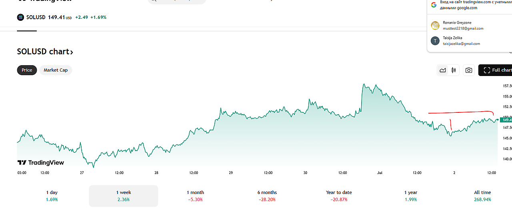
Task: Select the 1 year range tab
Action: click(x=411, y=196)
